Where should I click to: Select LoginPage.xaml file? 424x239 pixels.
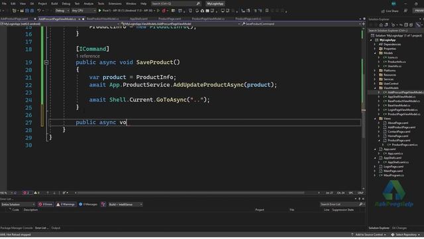pyautogui.click(x=394, y=167)
